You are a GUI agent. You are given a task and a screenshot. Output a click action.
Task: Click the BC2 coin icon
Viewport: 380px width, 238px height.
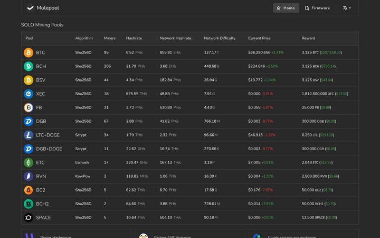28,190
